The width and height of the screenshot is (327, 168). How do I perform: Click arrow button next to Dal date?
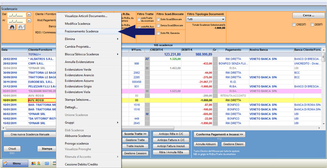coord(29,15)
